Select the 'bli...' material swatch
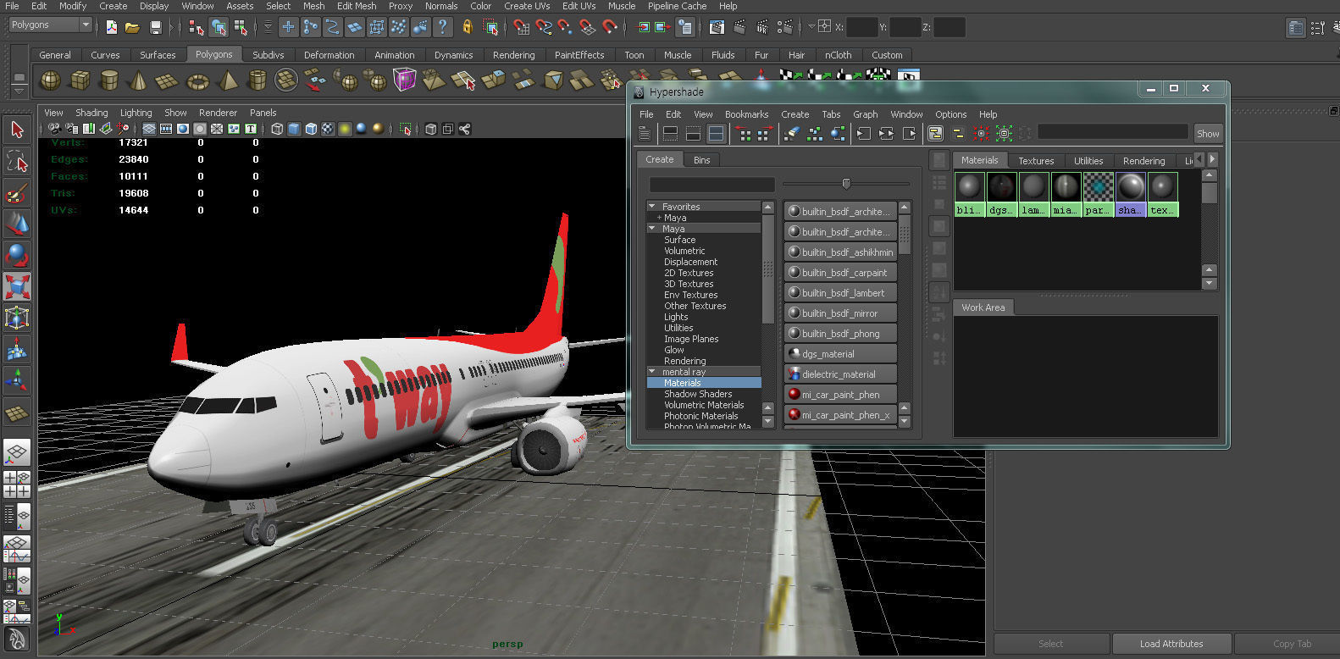 970,194
